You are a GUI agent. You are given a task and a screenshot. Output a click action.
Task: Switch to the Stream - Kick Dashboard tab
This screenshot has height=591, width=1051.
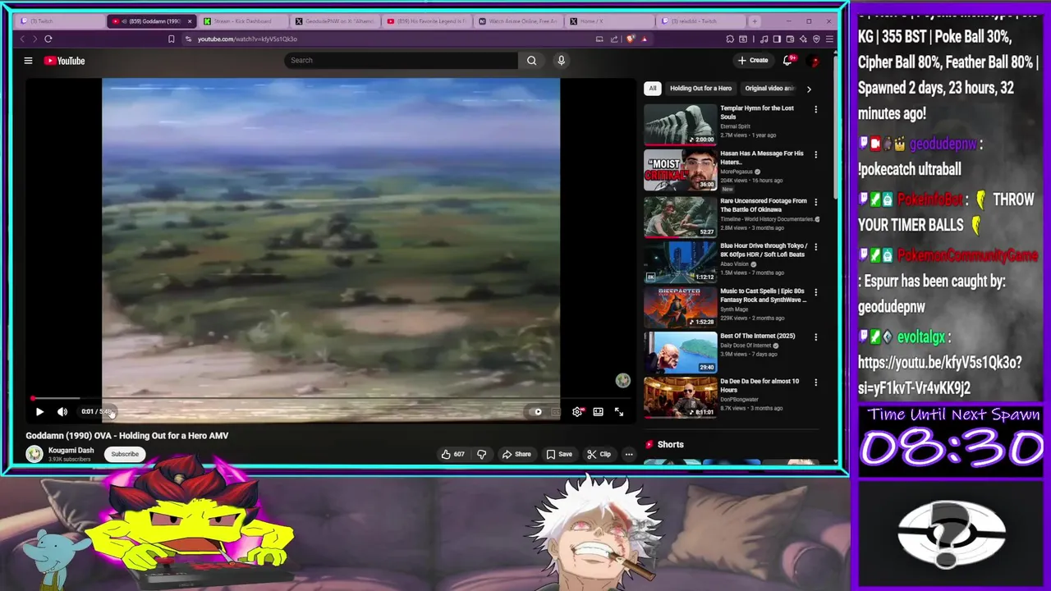click(242, 21)
